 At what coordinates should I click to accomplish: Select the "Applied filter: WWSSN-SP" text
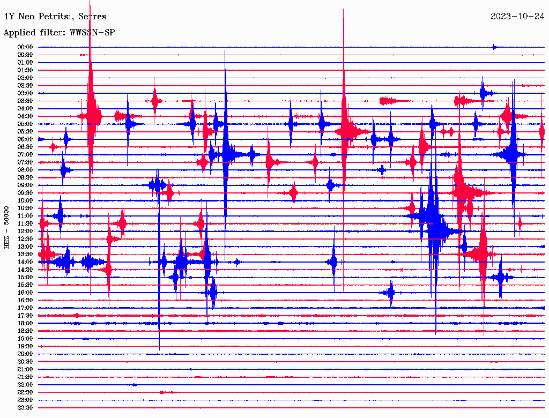(x=59, y=33)
